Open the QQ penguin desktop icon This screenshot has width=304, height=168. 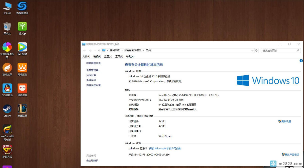7,88
